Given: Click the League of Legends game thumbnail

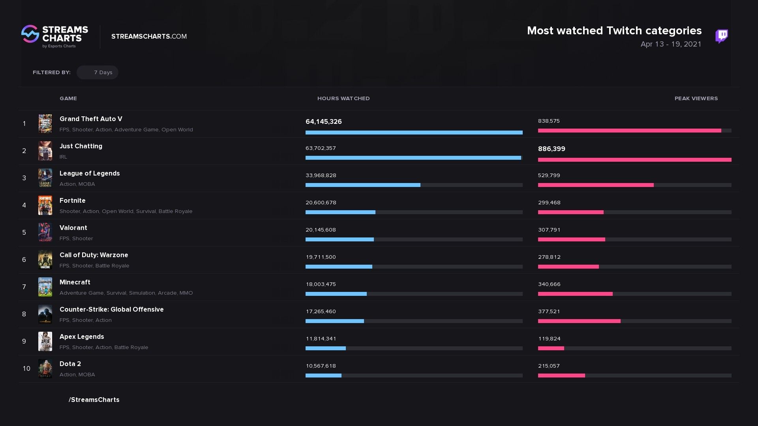Looking at the screenshot, I should 45,177.
